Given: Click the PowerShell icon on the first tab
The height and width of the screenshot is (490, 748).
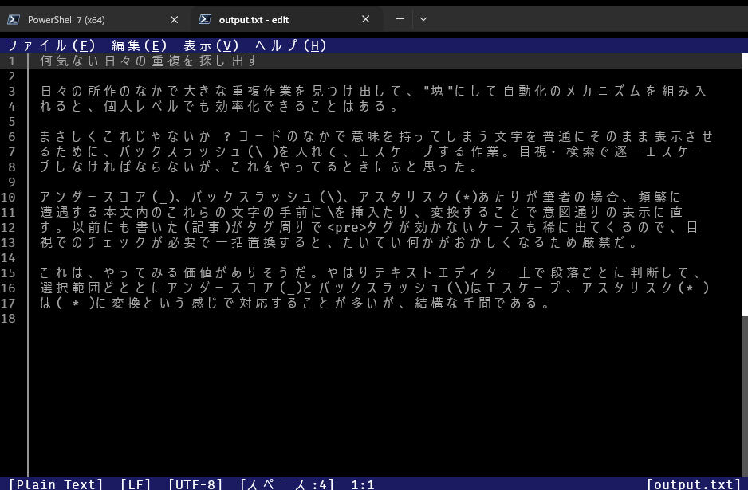Looking at the screenshot, I should 14,19.
